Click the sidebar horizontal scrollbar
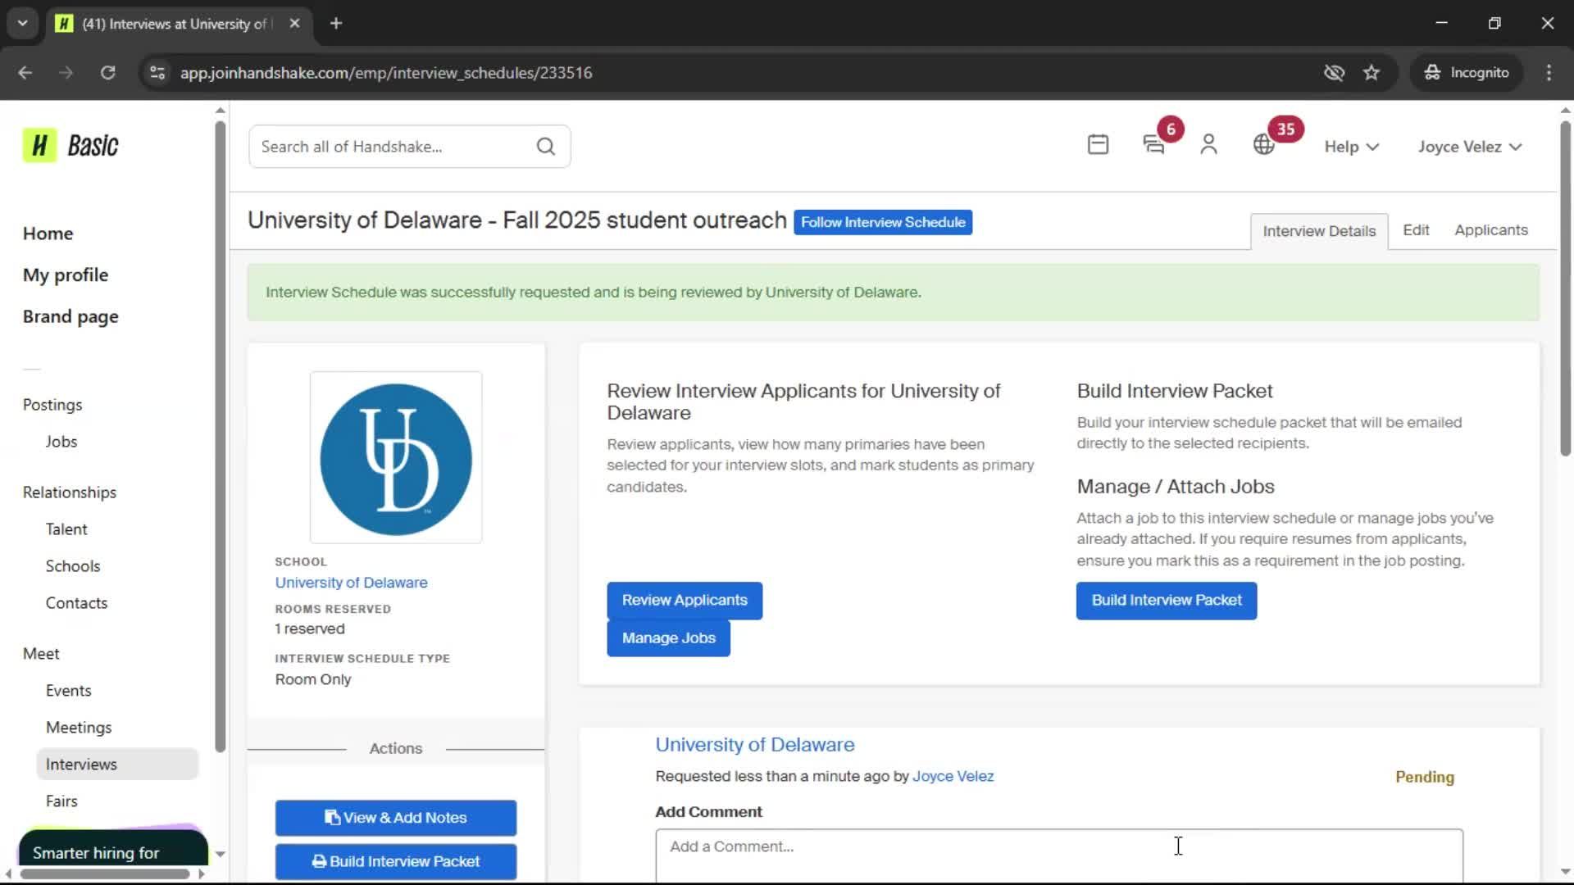The image size is (1574, 885). tap(105, 874)
